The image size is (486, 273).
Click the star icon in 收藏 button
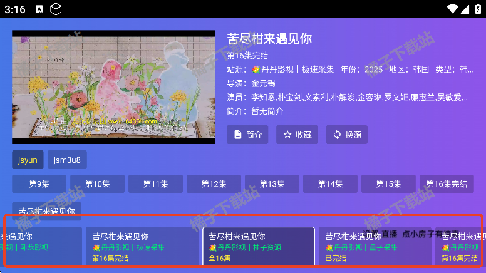click(x=287, y=135)
